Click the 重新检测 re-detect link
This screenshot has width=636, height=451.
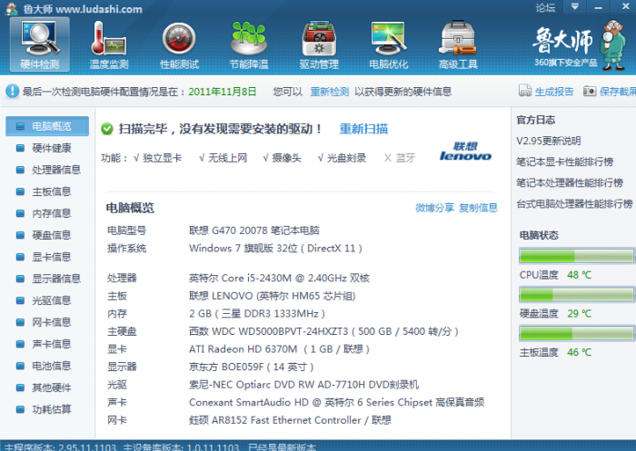click(x=329, y=92)
